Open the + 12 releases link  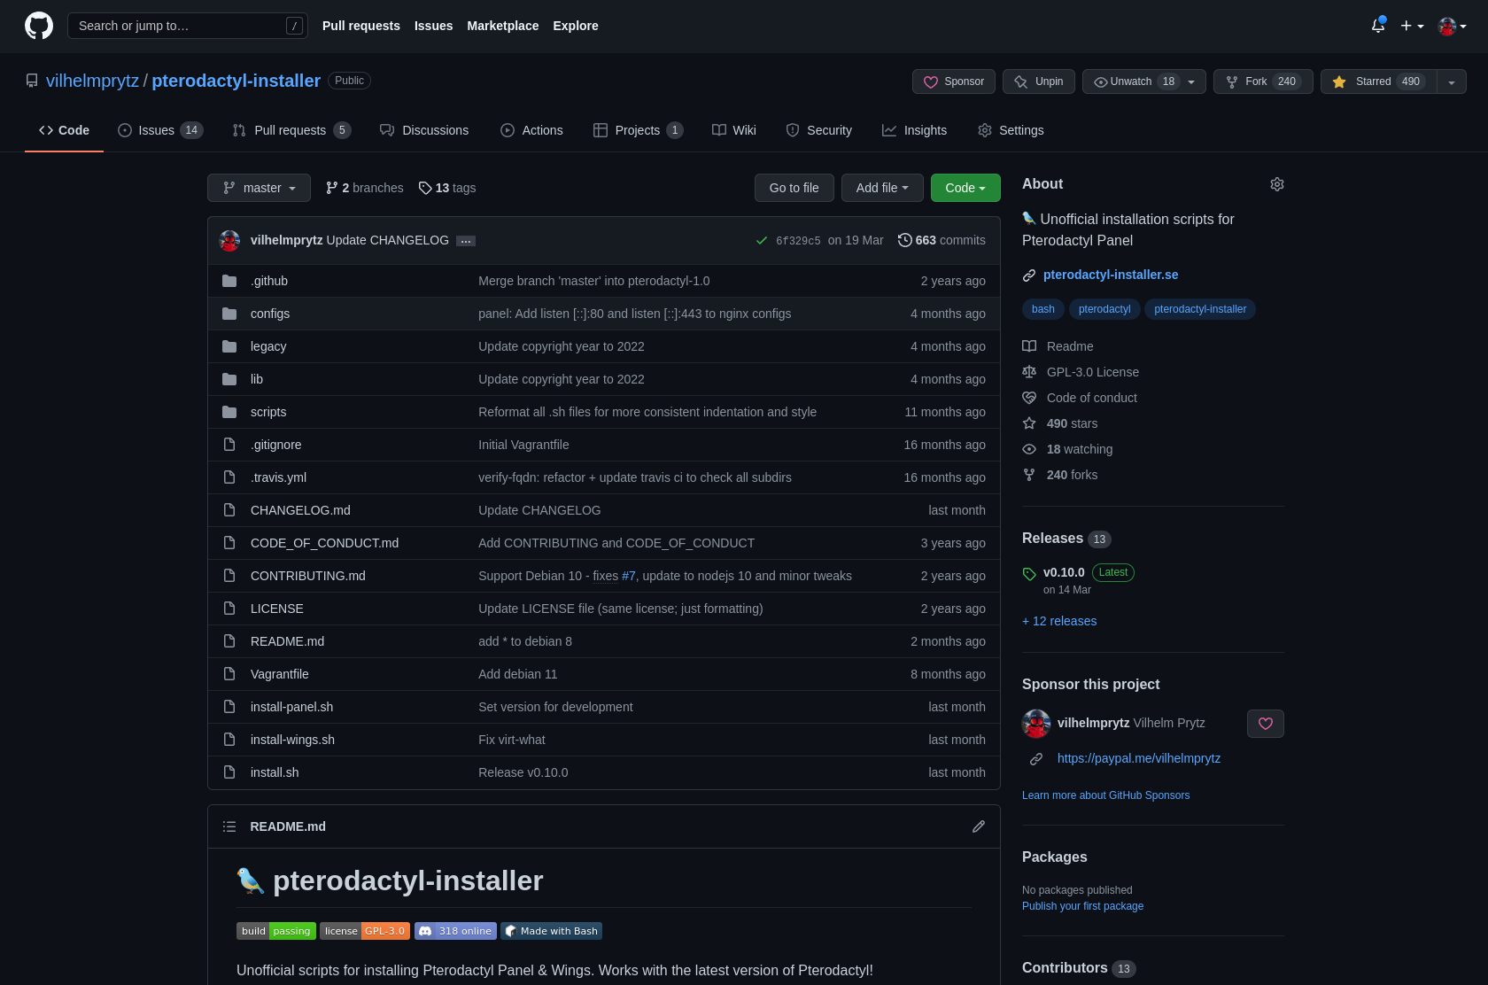coord(1059,621)
